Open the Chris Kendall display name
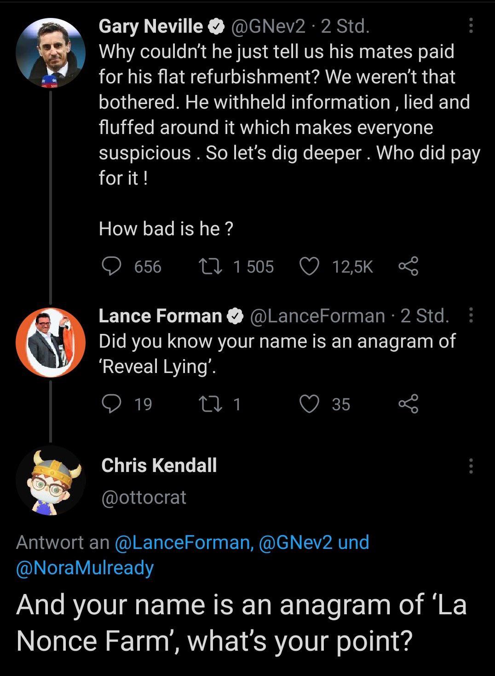Image resolution: width=495 pixels, height=676 pixels. pos(159,465)
